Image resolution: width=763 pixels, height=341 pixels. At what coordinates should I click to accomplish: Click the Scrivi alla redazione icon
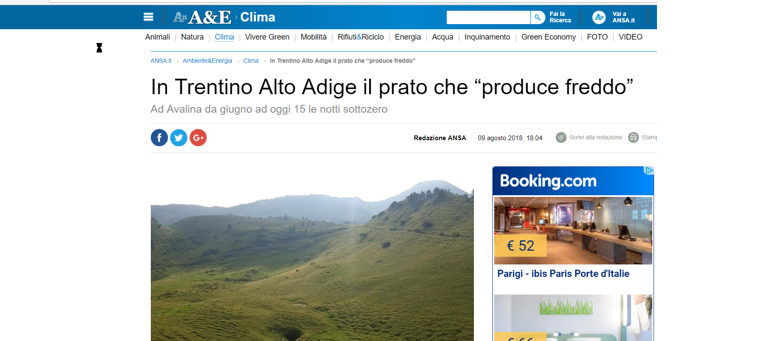[561, 138]
